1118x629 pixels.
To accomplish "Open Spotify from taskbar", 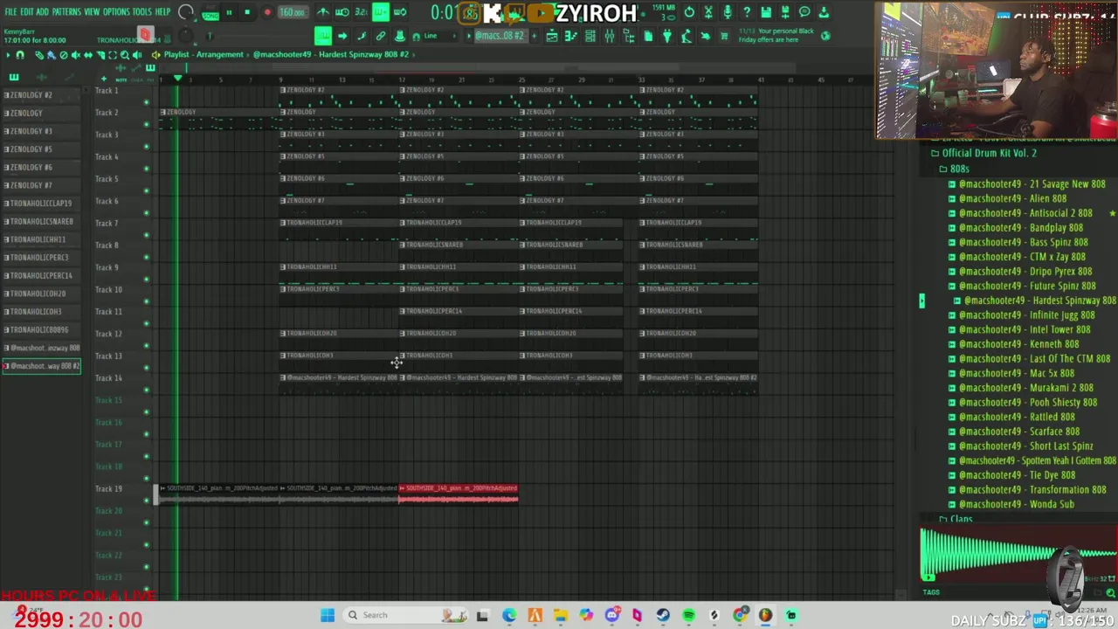I will point(688,615).
